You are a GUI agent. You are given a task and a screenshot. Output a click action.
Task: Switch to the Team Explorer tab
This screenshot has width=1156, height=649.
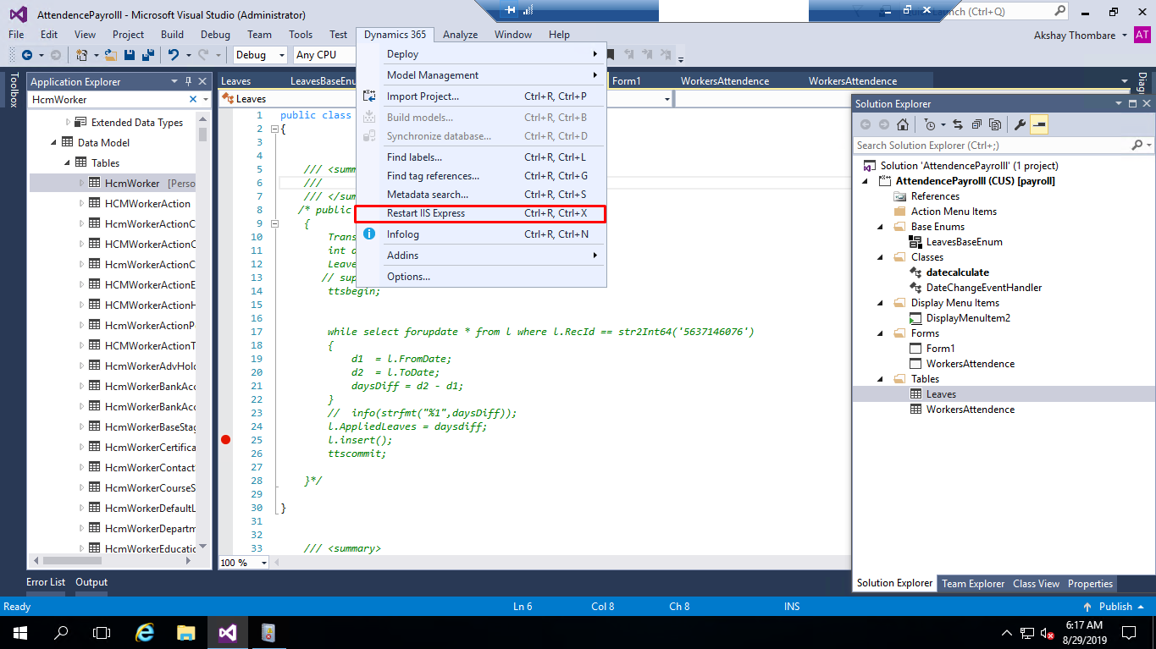coord(972,584)
